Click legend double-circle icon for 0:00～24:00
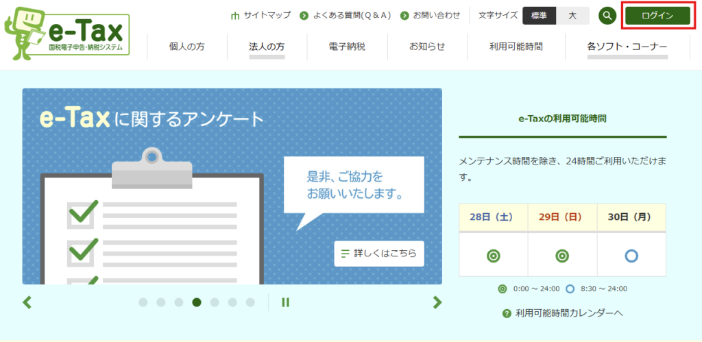 [x=503, y=289]
